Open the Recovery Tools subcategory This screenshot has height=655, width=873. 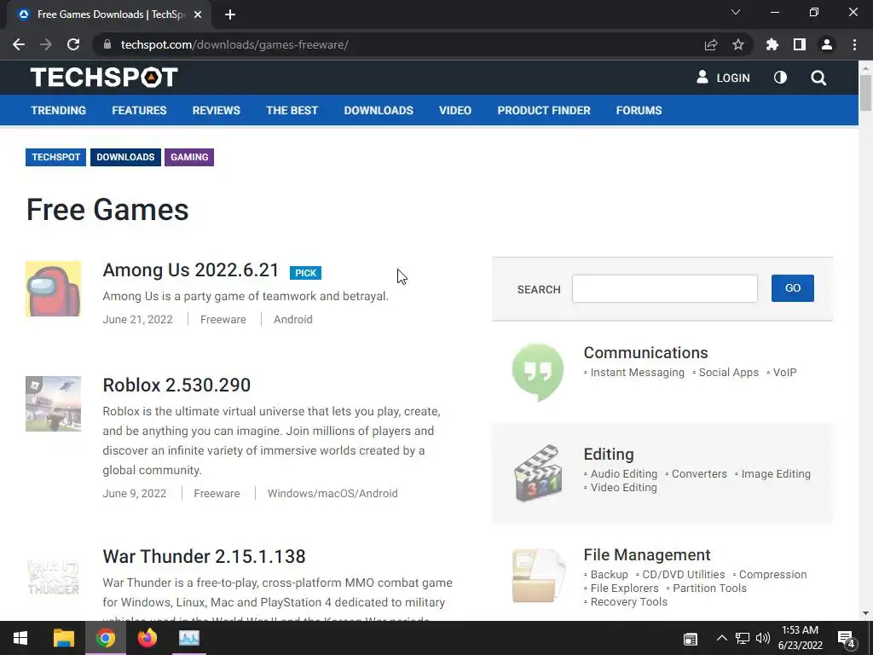click(629, 602)
